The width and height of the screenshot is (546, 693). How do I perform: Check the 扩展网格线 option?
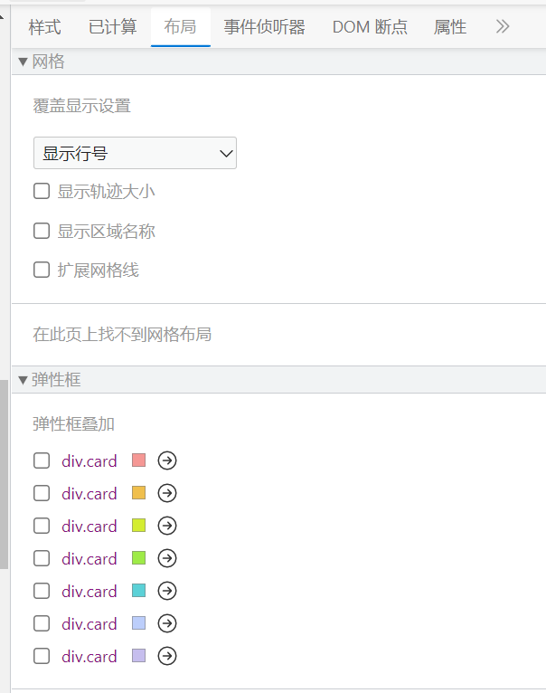42,270
